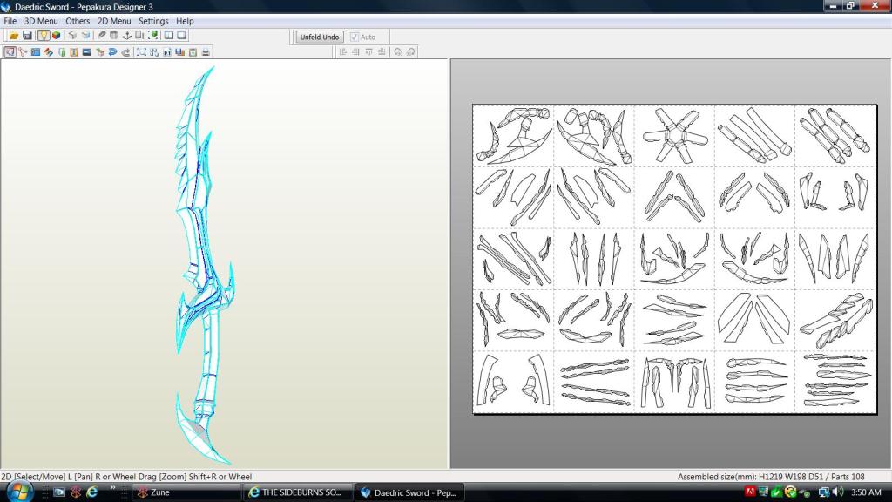The height and width of the screenshot is (502, 892).
Task: Click the blue curved arrow icon
Action: click(x=112, y=51)
